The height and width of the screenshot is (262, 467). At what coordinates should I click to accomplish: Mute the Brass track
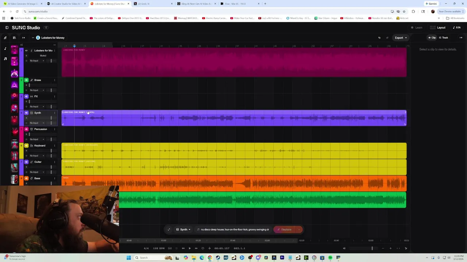pyautogui.click(x=26, y=80)
